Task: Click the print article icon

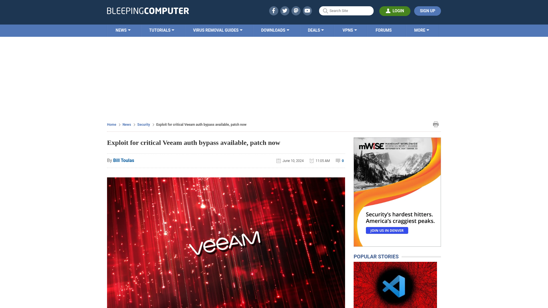Action: pos(436,124)
